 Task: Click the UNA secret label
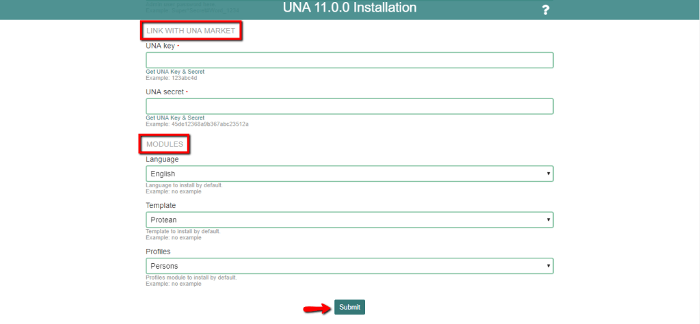tap(165, 92)
